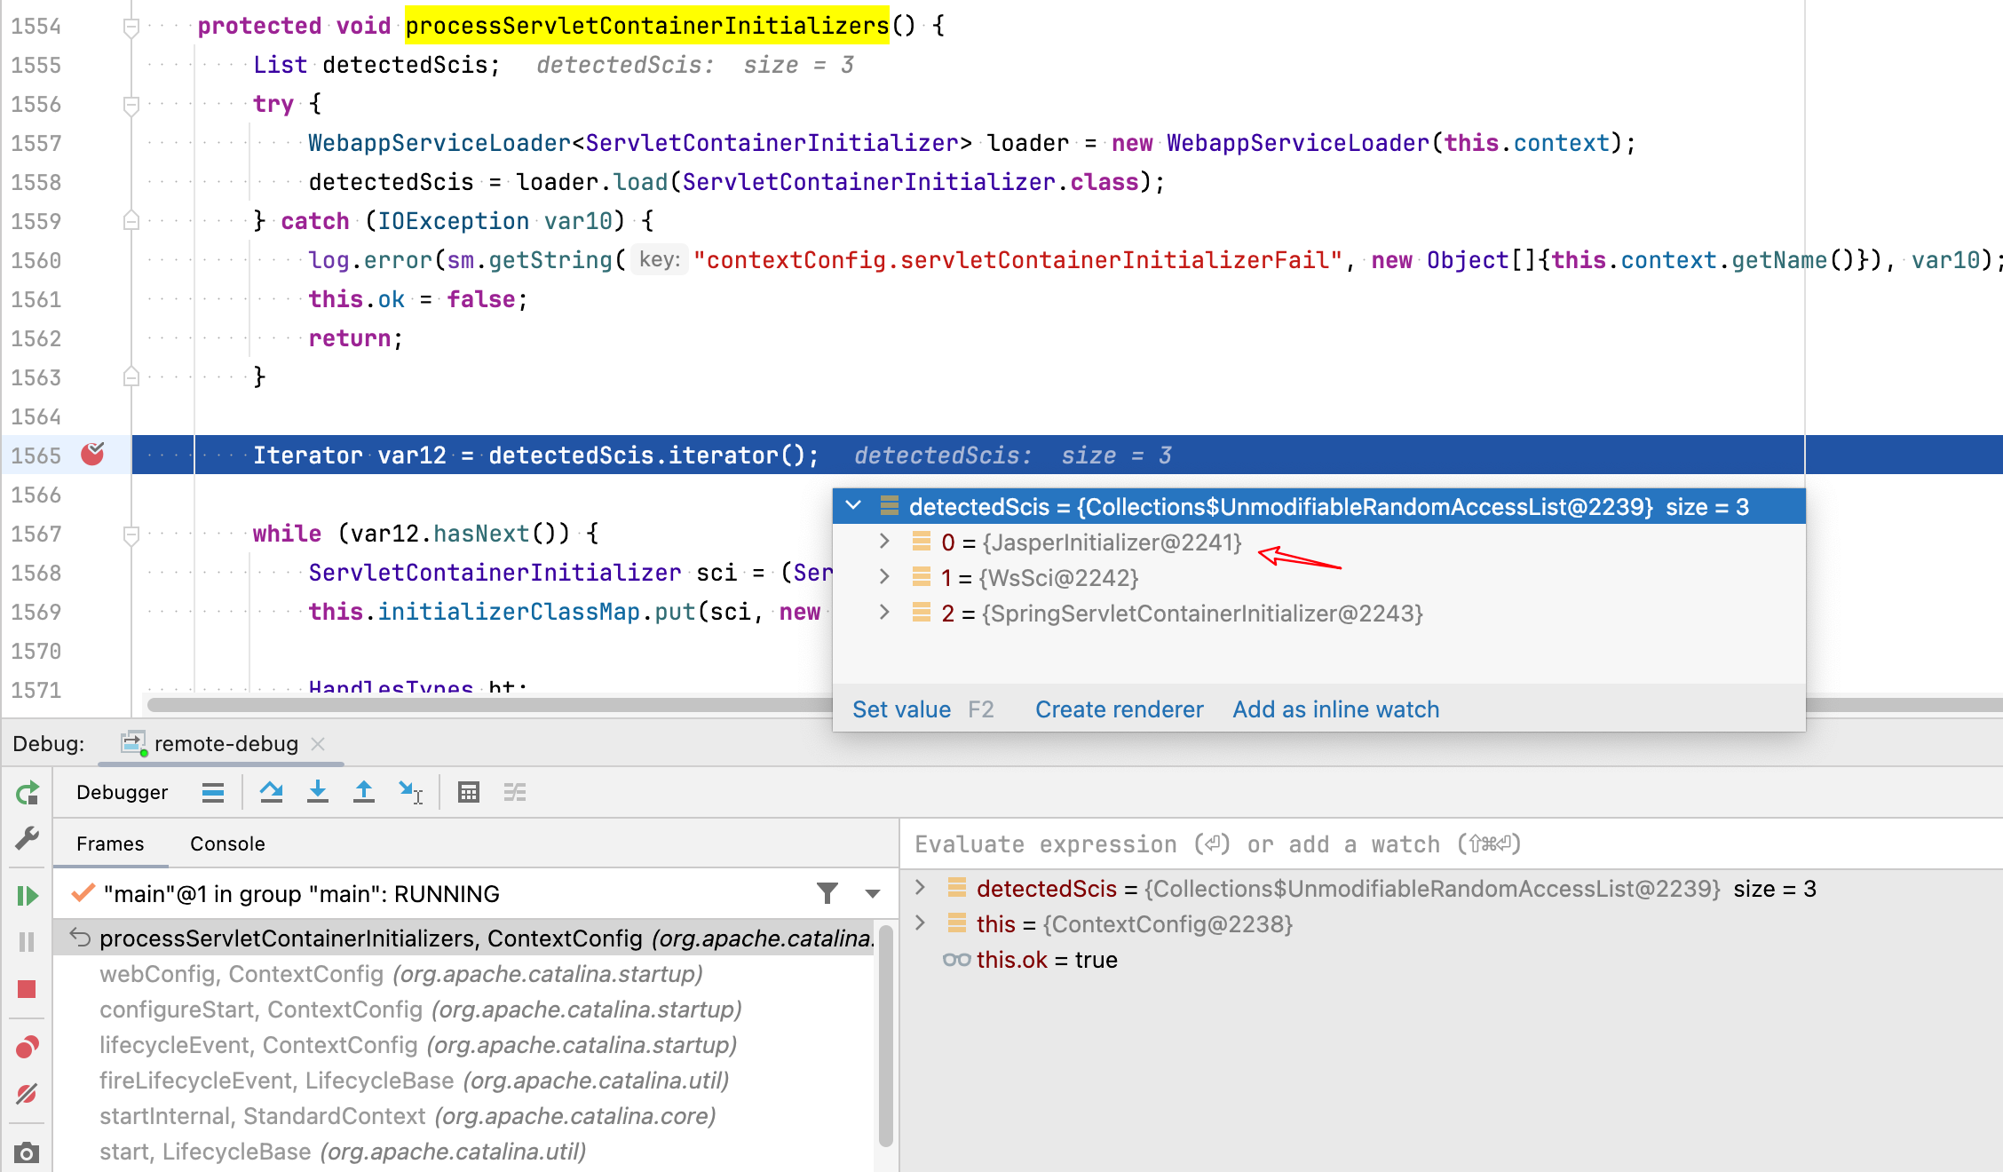2003x1172 pixels.
Task: Select the Frames tab in debug panel
Action: (109, 844)
